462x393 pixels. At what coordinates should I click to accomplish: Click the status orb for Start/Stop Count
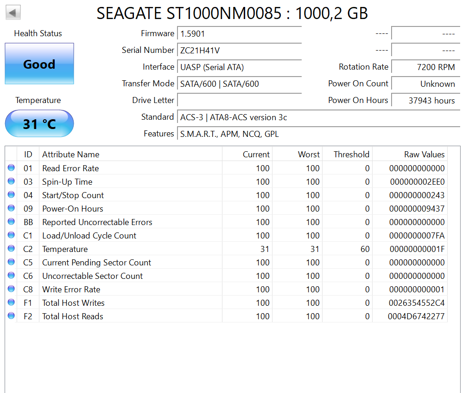pos(11,195)
